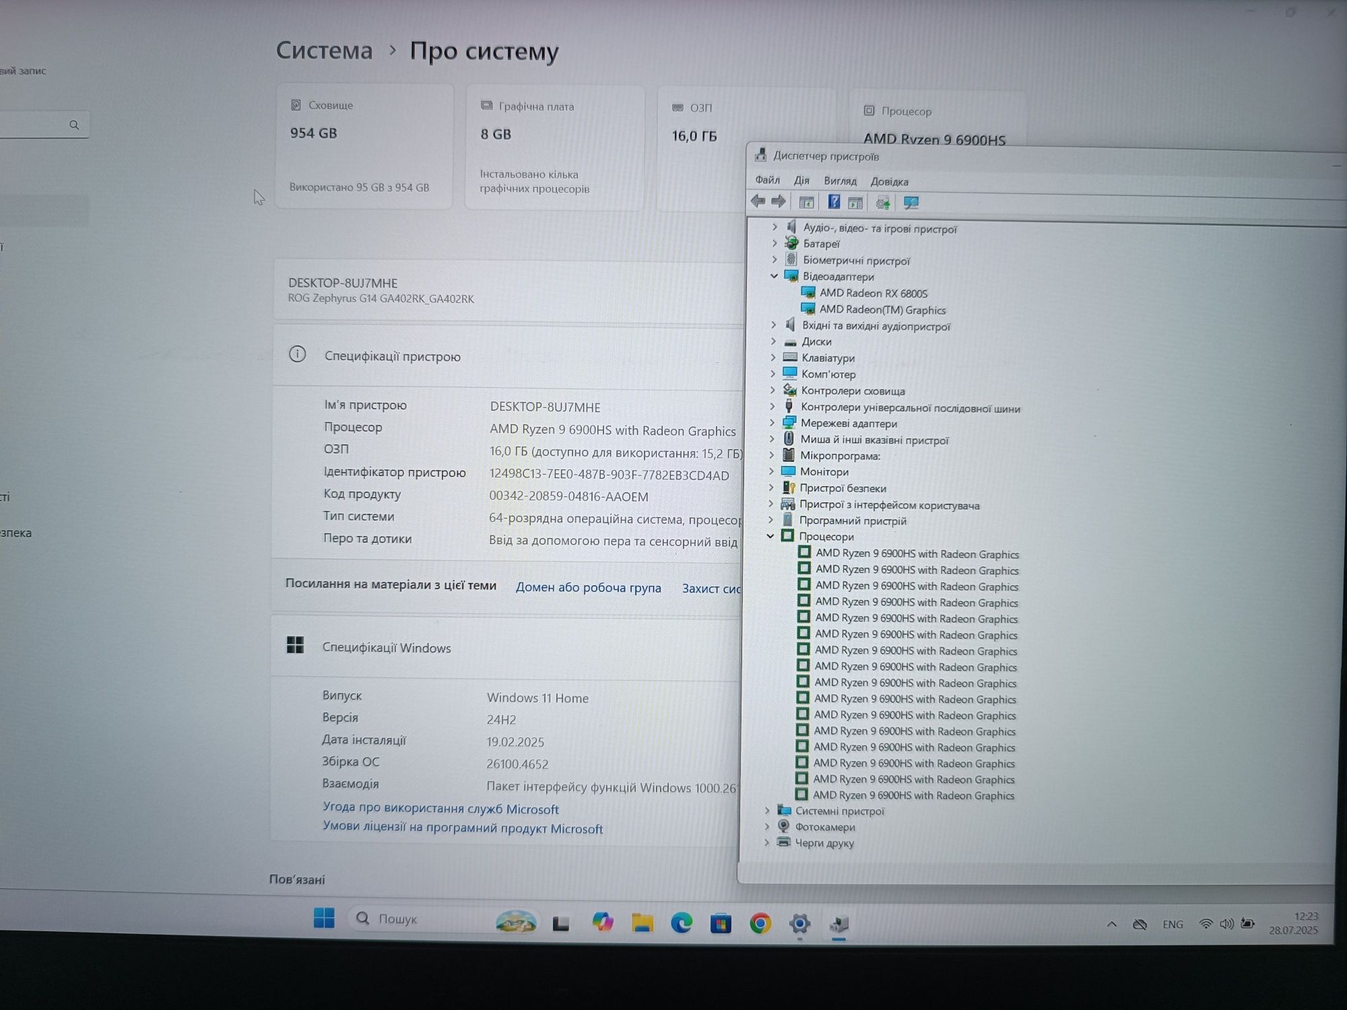Expand Системні пристрої tree node
This screenshot has width=1347, height=1010.
[x=767, y=810]
